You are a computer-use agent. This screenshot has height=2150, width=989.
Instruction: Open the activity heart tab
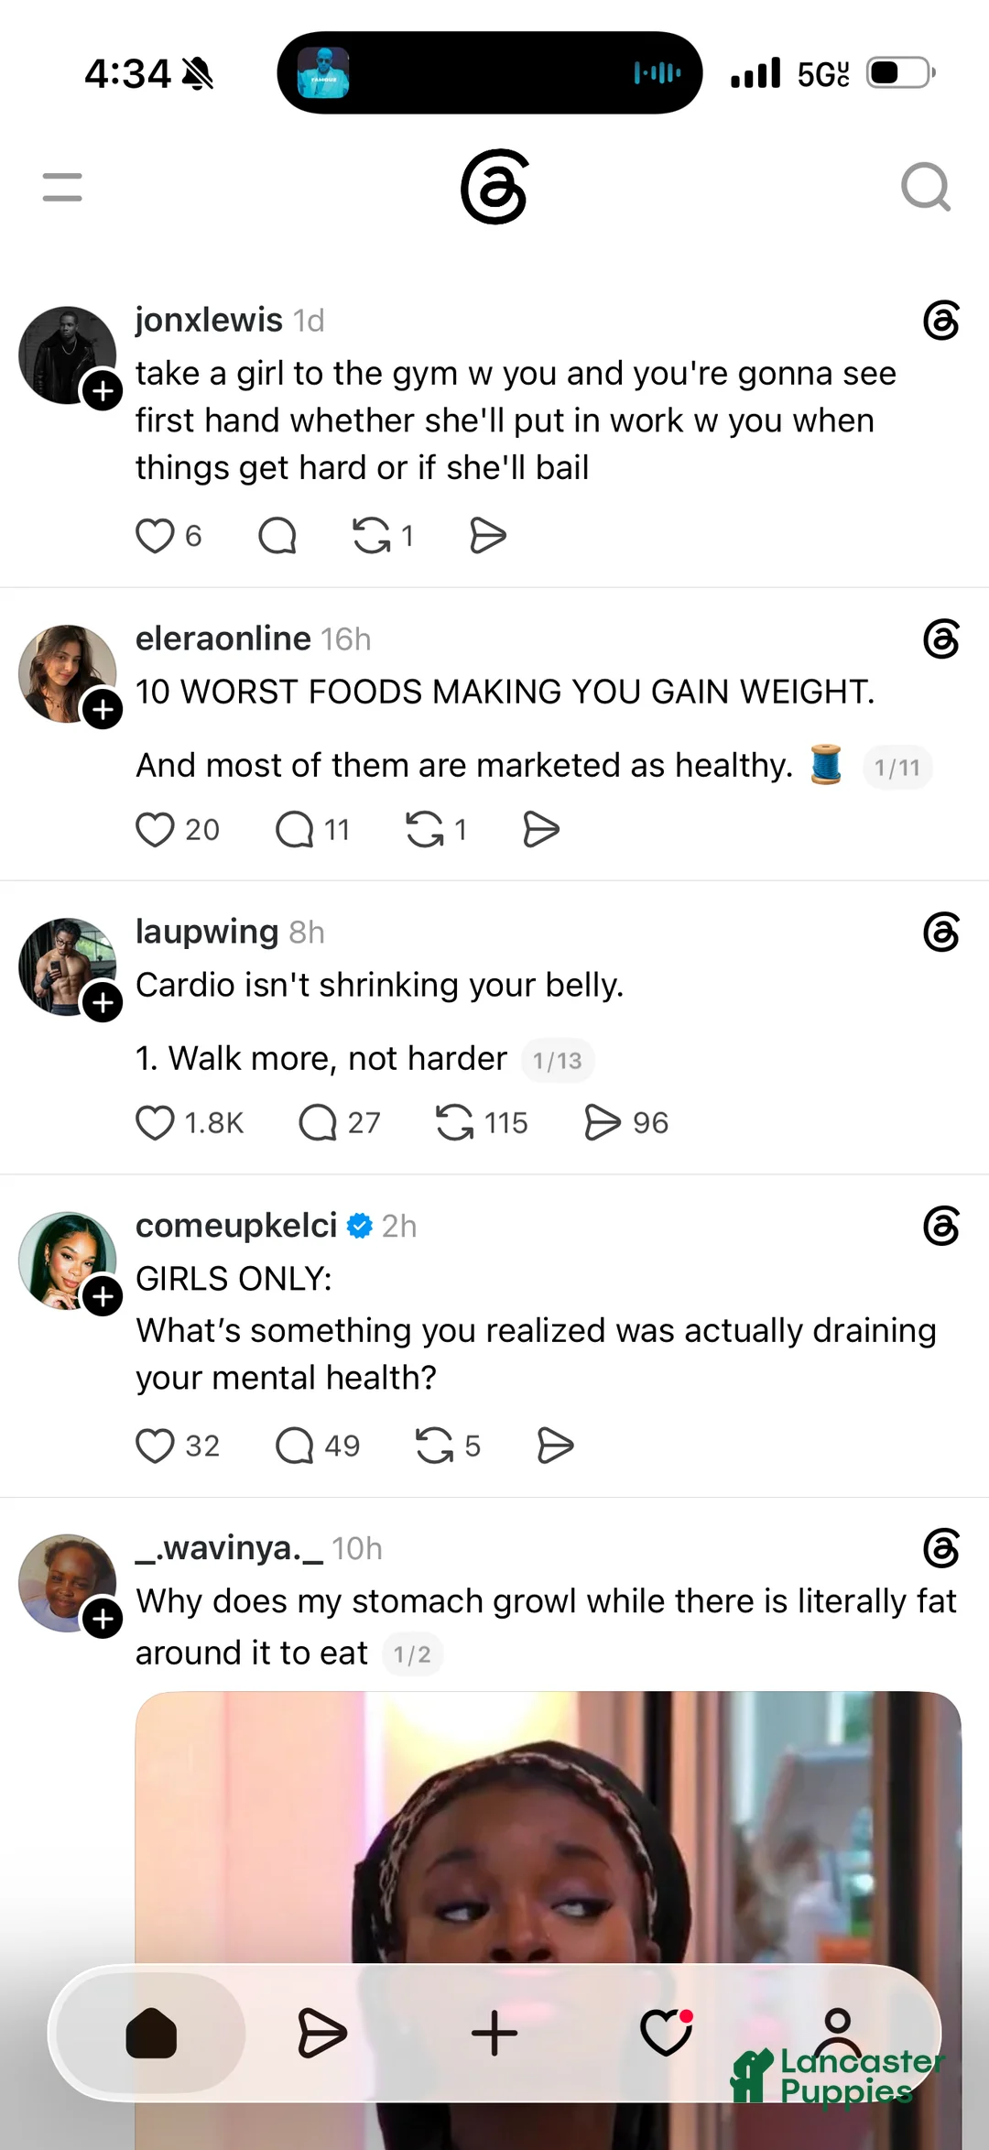pos(666,2034)
